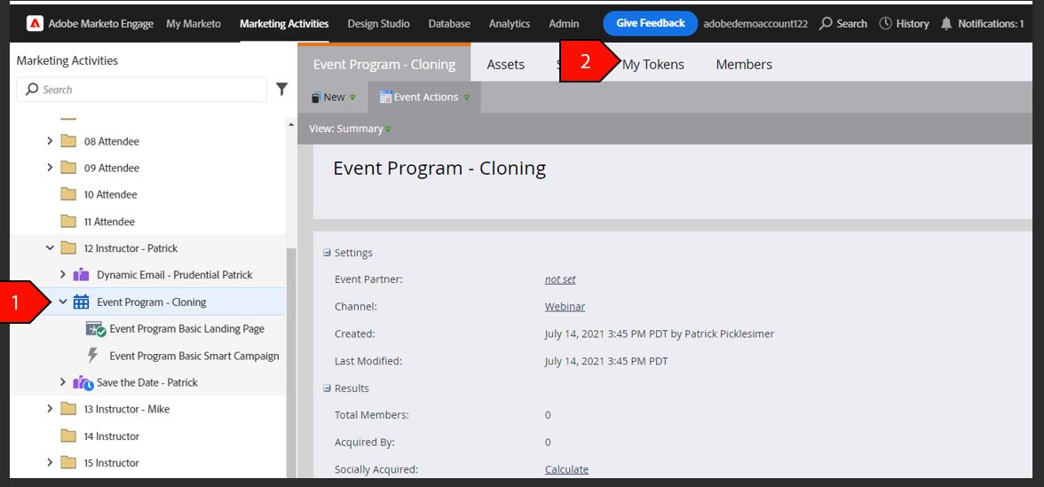Screen dimensions: 1044x487
Task: Click the Dynamic Email program icon
Action: (81, 275)
